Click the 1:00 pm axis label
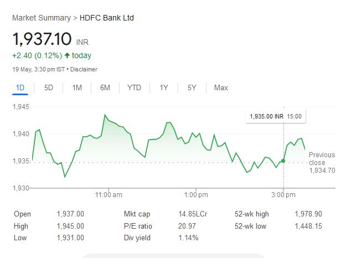Screen dimensions: 357x258 (196, 195)
